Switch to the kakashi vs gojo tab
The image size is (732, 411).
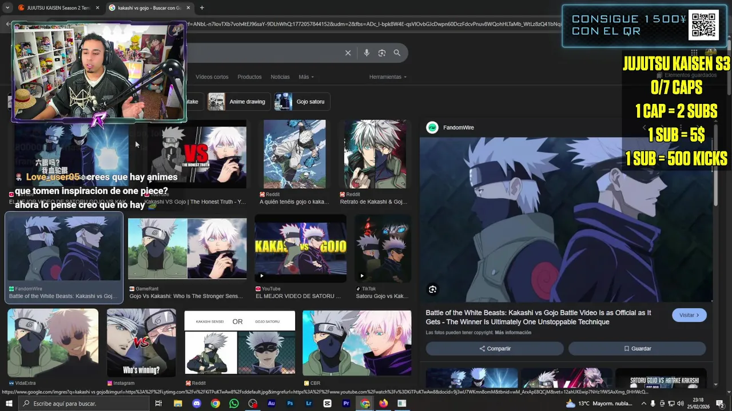[149, 8]
